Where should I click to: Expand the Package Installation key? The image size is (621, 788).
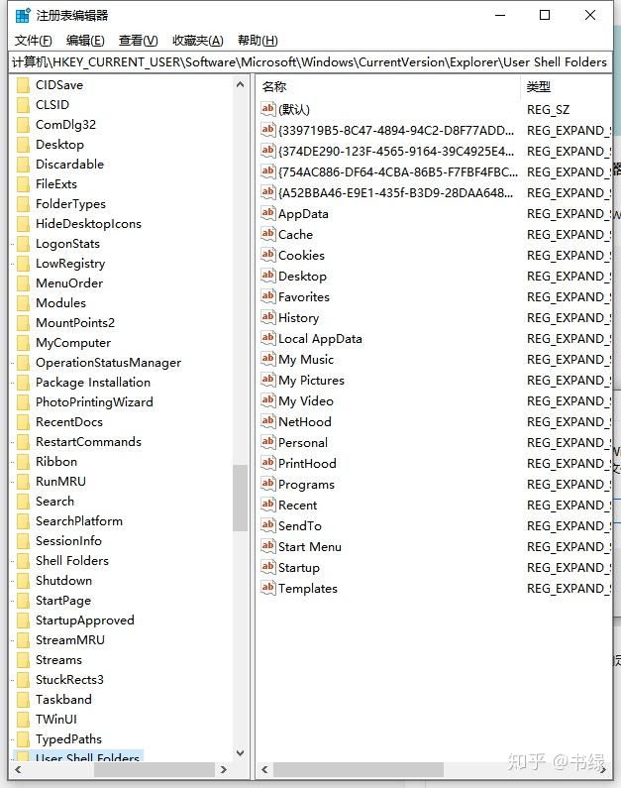(13, 383)
